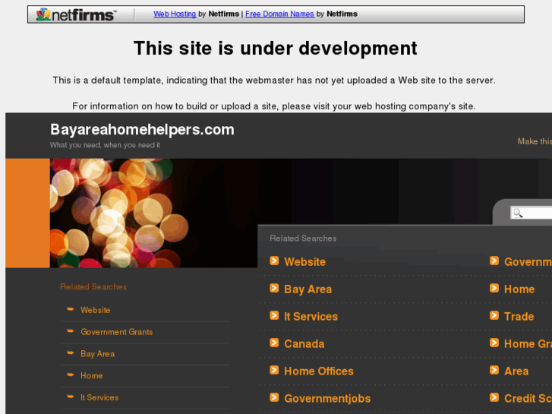This screenshot has width=552, height=414.
Task: Open the large Website related search
Action: pos(305,262)
